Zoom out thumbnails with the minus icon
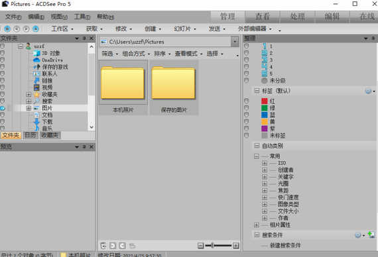This screenshot has width=378, height=257. pos(200,246)
